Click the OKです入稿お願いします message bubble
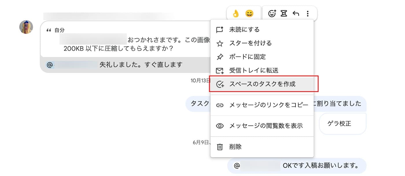Image resolution: width=405 pixels, height=176 pixels. [x=297, y=166]
